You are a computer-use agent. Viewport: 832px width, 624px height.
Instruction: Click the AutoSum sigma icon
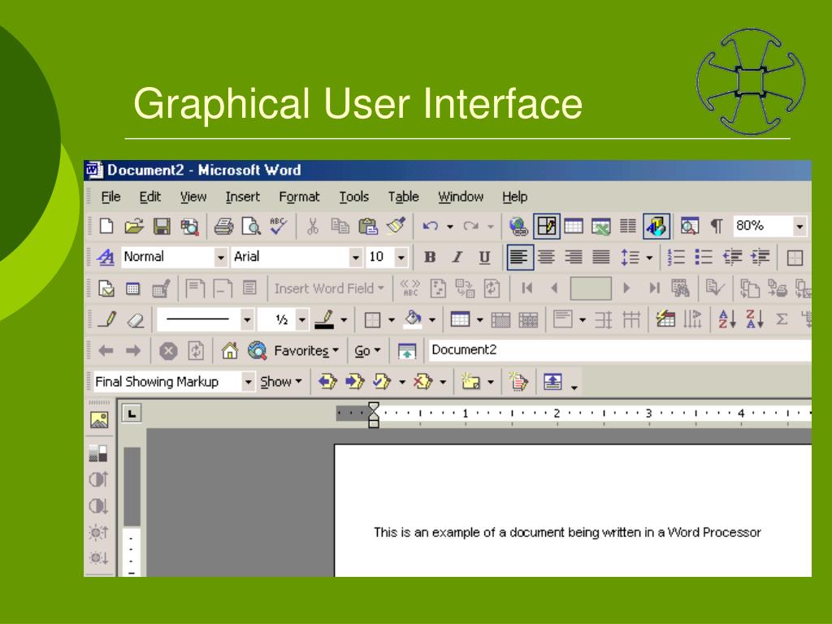click(x=782, y=319)
